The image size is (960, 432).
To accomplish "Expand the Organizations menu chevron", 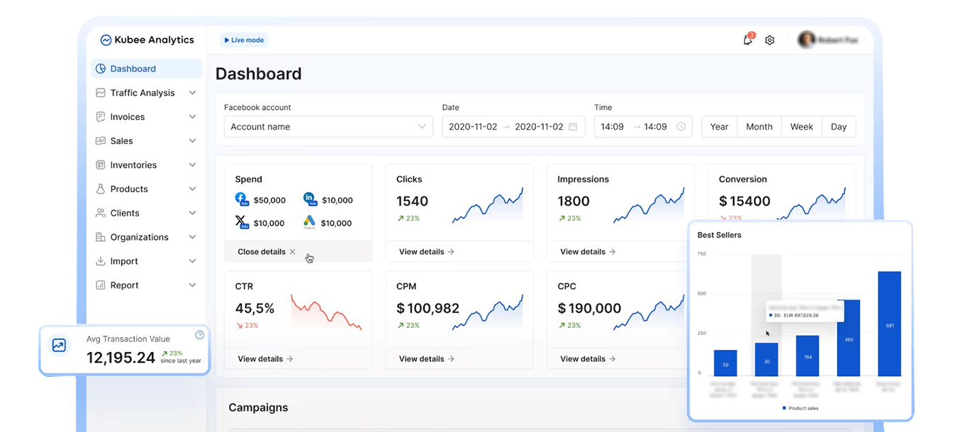I will [x=192, y=238].
